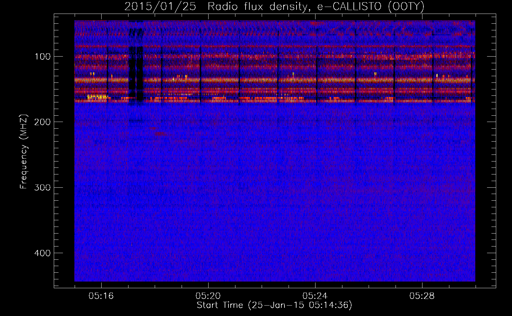Click the 05:28 time tick label
Image resolution: width=512 pixels, height=316 pixels.
(422, 296)
